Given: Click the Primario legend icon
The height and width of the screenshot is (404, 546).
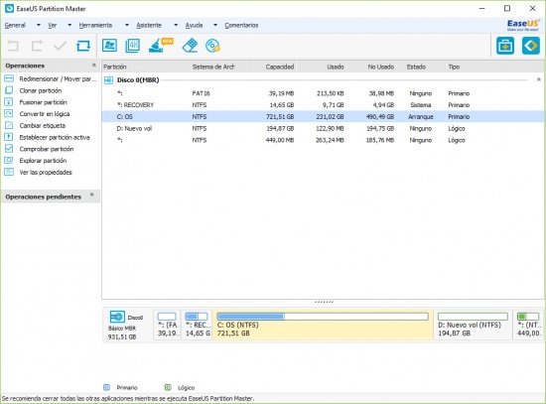Looking at the screenshot, I should [107, 387].
